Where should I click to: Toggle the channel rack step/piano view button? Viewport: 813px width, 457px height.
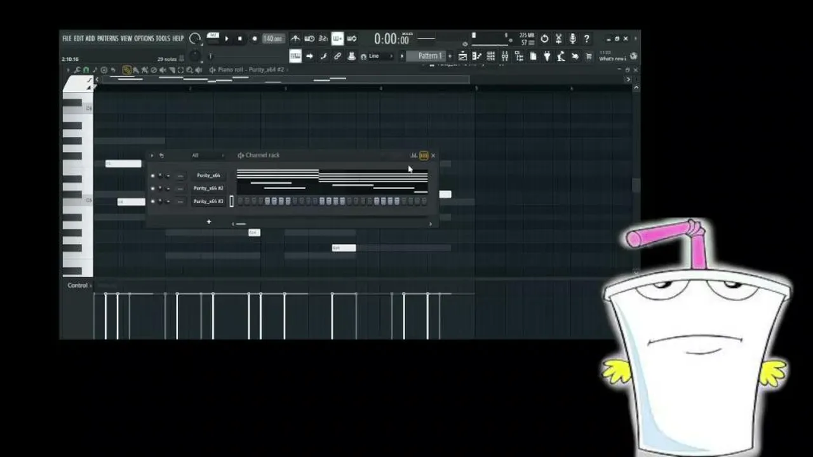(x=424, y=156)
